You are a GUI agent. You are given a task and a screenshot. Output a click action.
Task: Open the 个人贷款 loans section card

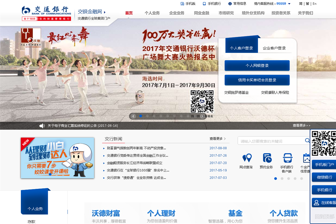pos(283,216)
